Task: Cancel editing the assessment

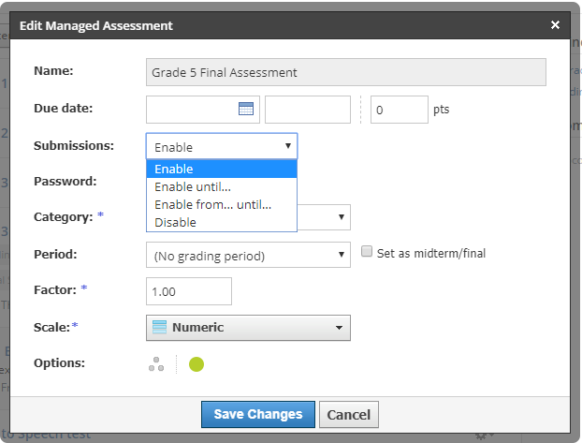Action: tap(348, 415)
